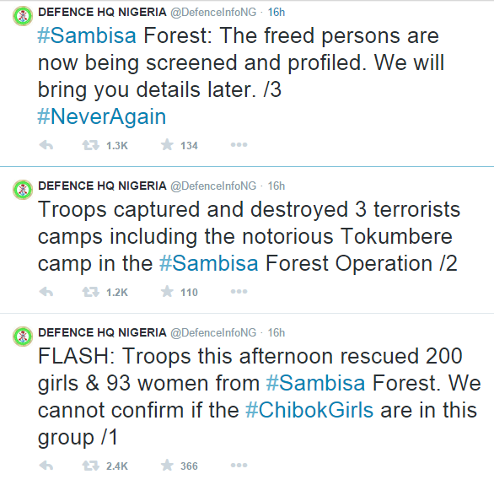Retweet the tweet with 1.2K retweets

(91, 292)
